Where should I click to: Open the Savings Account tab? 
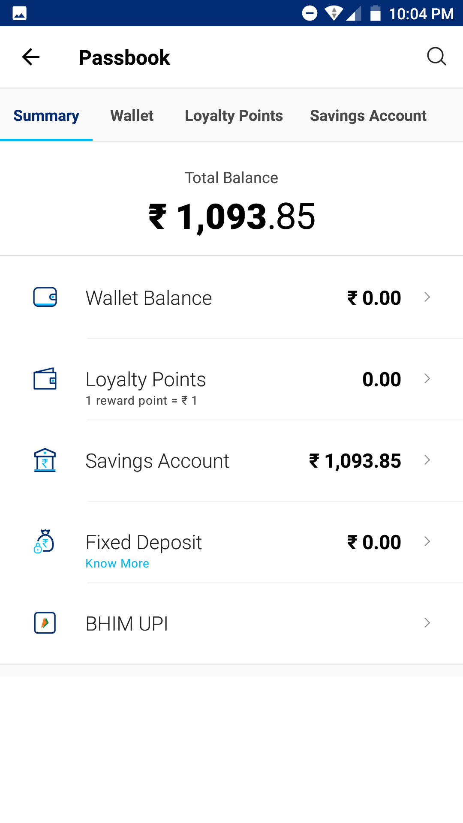tap(368, 116)
